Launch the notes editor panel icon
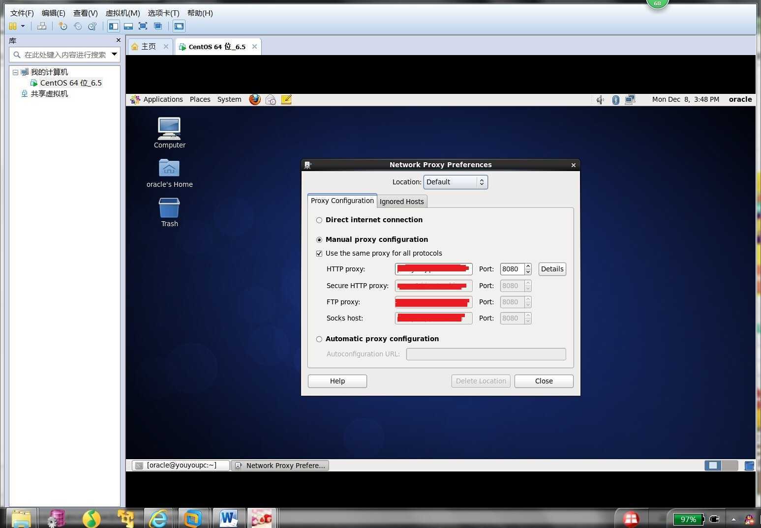The width and height of the screenshot is (761, 528). click(x=286, y=99)
